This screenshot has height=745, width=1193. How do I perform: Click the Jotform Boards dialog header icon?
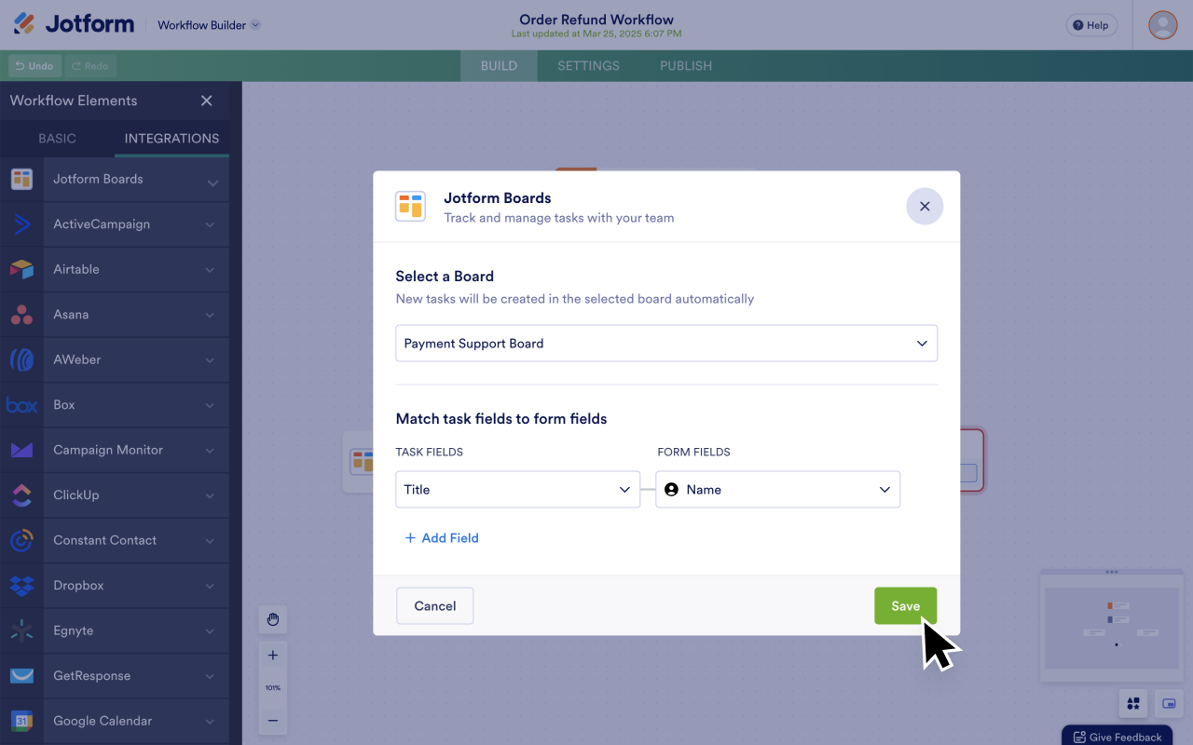pos(410,207)
